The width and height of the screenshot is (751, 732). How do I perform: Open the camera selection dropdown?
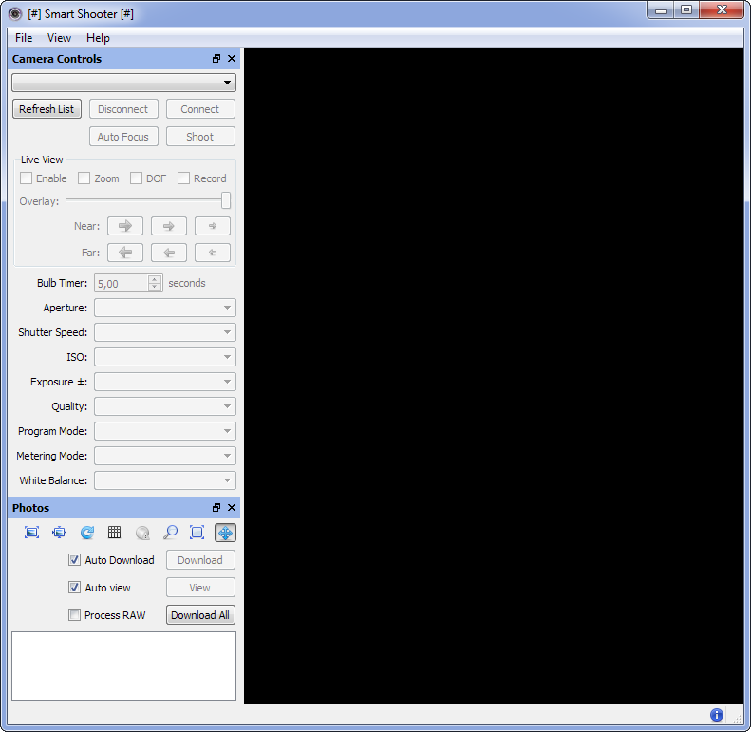click(x=123, y=83)
